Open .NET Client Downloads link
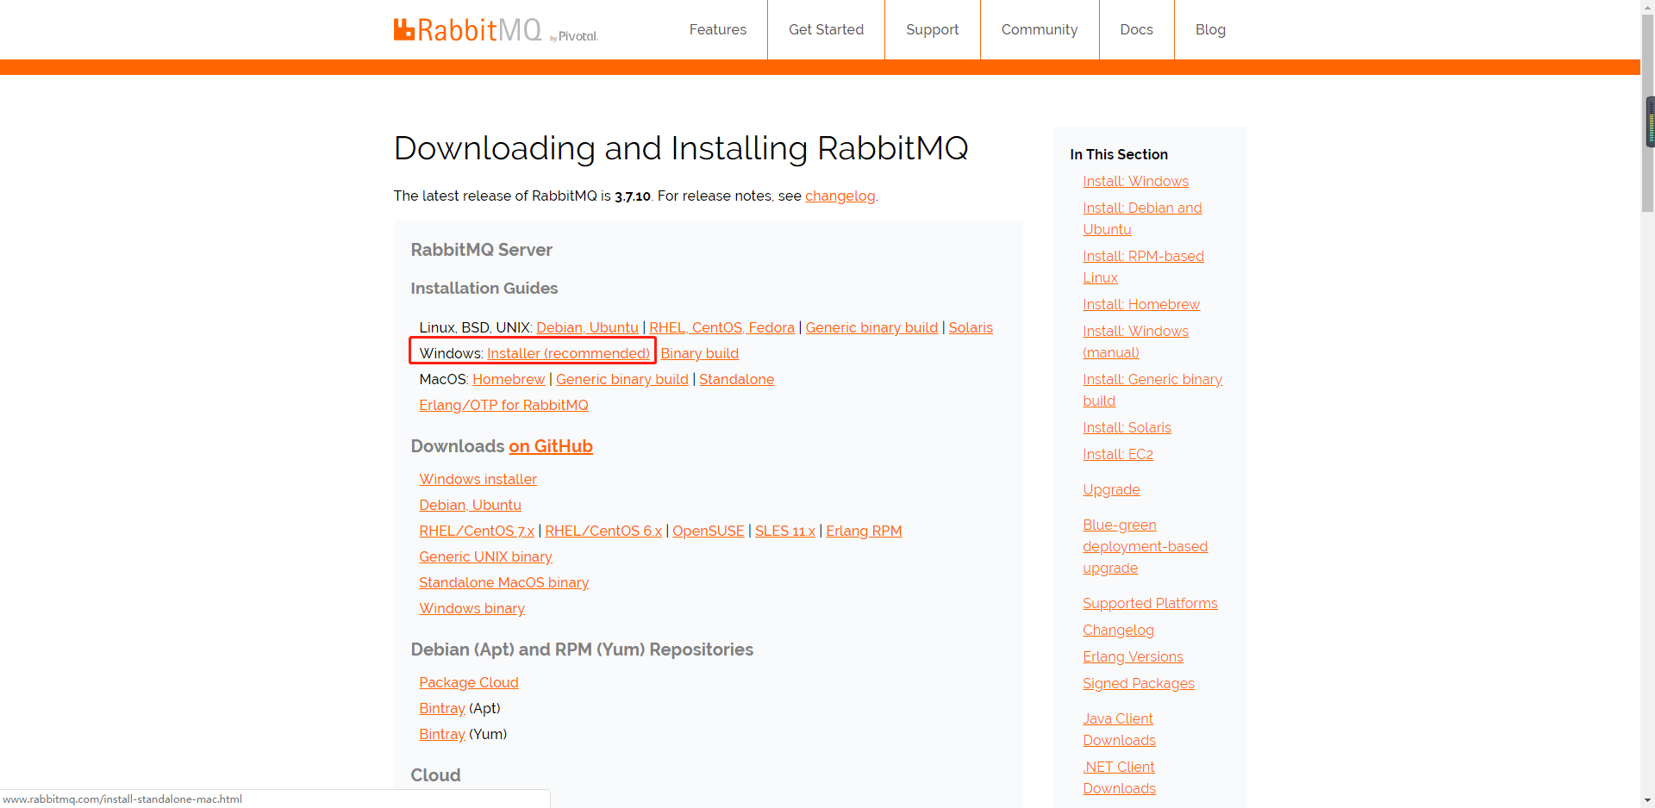 (1119, 778)
